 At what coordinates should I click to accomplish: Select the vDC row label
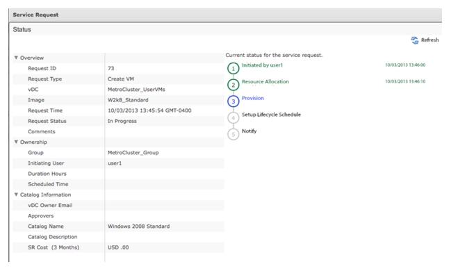click(x=33, y=90)
